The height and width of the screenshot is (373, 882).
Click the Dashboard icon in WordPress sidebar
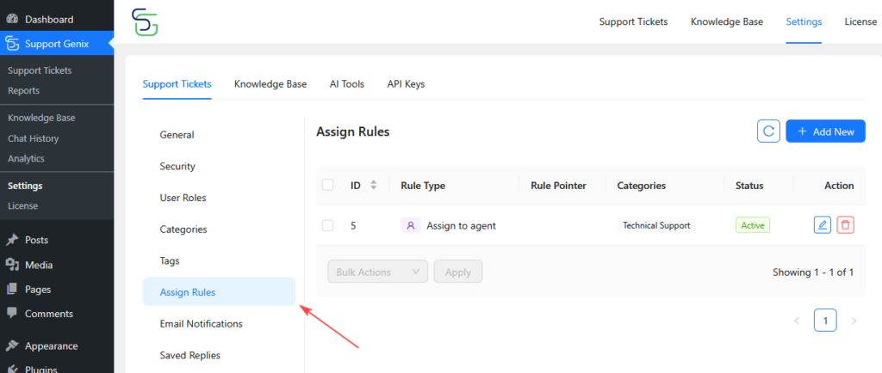click(x=12, y=19)
